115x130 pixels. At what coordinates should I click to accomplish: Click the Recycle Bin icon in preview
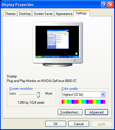(76, 54)
